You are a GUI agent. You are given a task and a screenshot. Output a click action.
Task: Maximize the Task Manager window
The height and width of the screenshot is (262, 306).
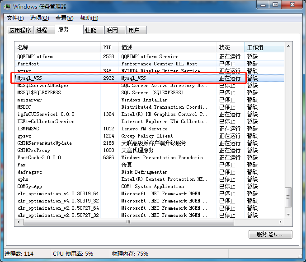276,5
